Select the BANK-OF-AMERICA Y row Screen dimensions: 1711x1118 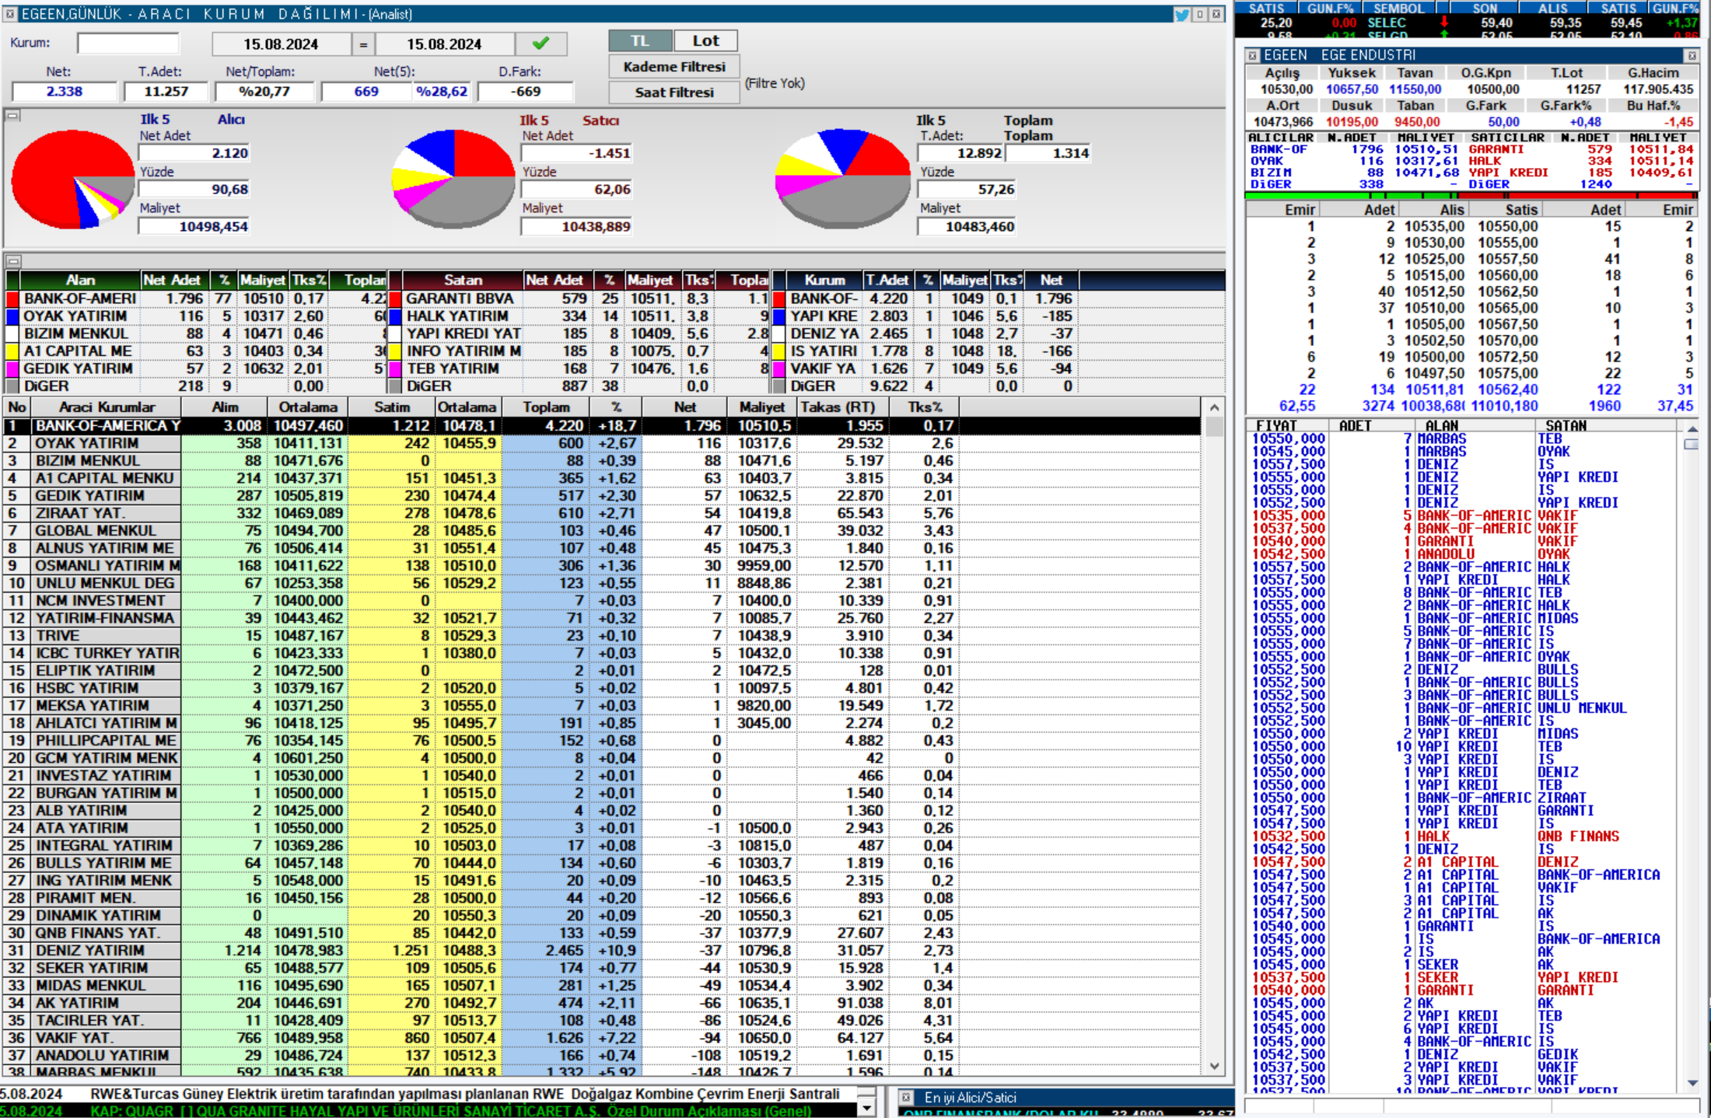point(602,426)
